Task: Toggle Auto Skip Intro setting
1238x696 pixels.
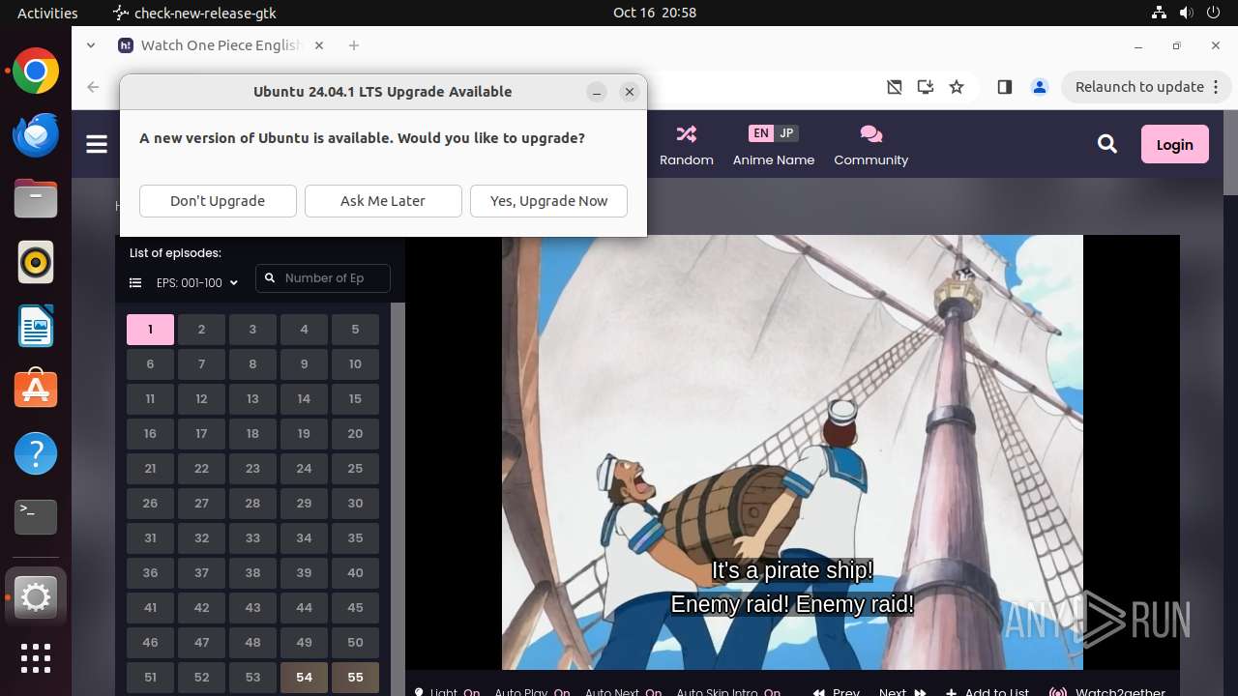Action: click(x=728, y=692)
